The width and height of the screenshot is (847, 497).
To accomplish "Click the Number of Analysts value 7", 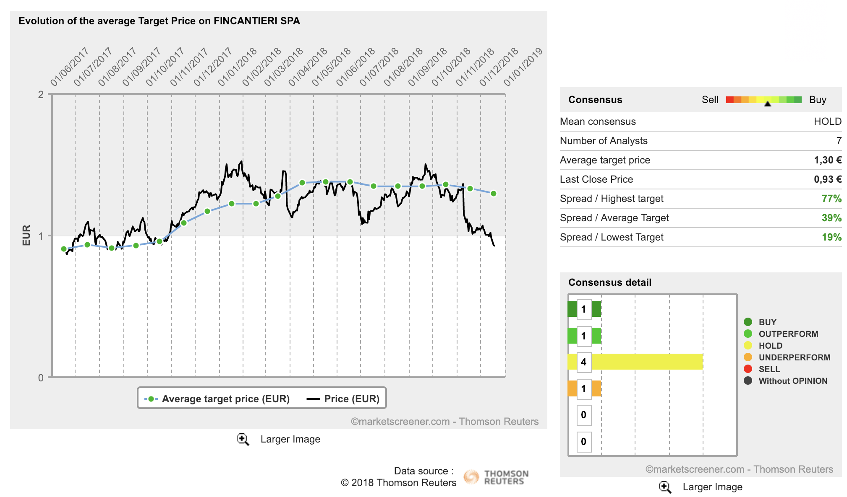I will (x=839, y=141).
